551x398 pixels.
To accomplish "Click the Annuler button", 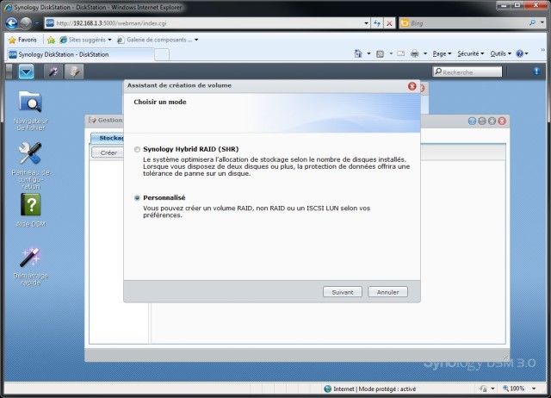I will (x=387, y=292).
